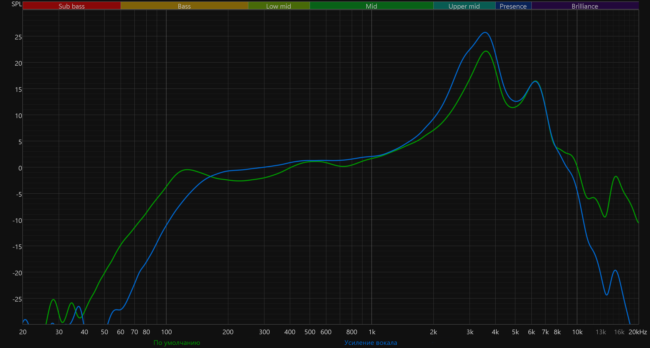Click the green curve's highest peak
Viewport: 650px width, 348px height.
486,51
